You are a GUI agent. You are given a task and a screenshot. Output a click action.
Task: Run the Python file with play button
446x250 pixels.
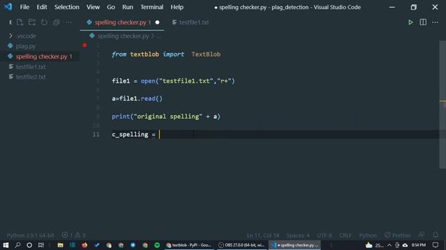point(410,22)
